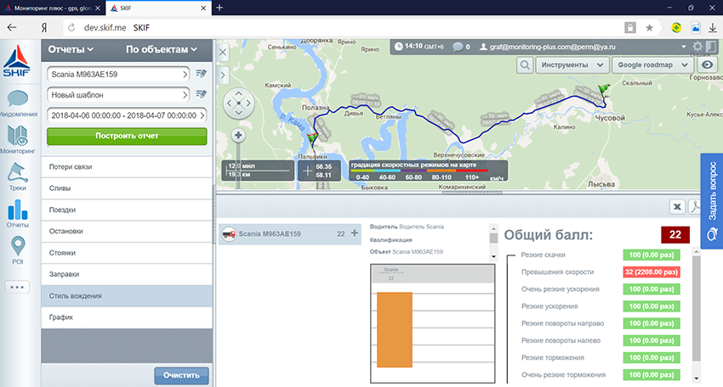
Task: Show more sidebar items via three dots
Action: point(17,287)
